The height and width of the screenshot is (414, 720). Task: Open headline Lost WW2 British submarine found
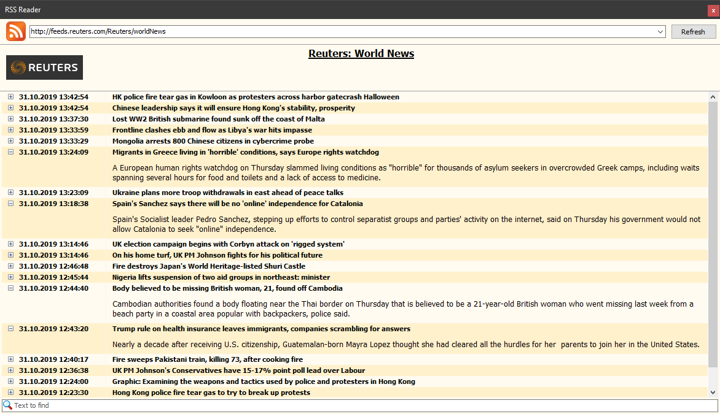(219, 119)
